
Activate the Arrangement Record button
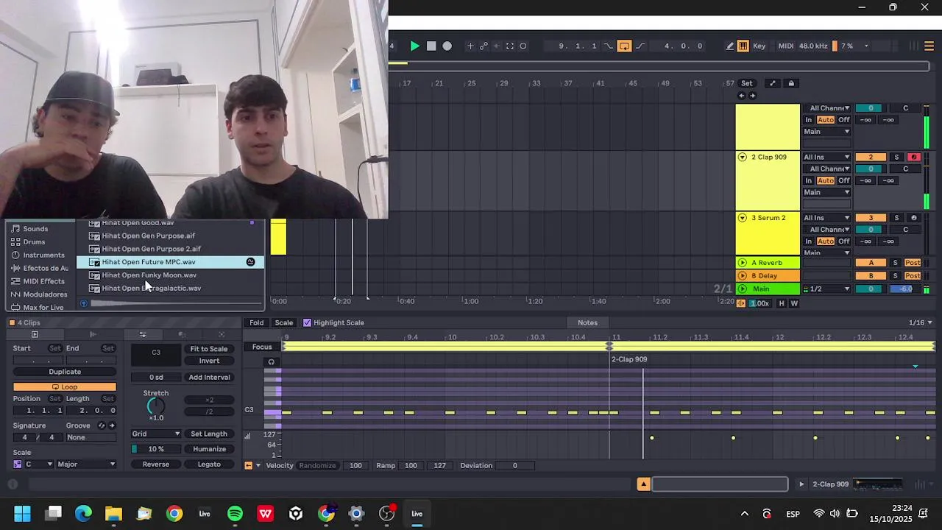(x=447, y=46)
